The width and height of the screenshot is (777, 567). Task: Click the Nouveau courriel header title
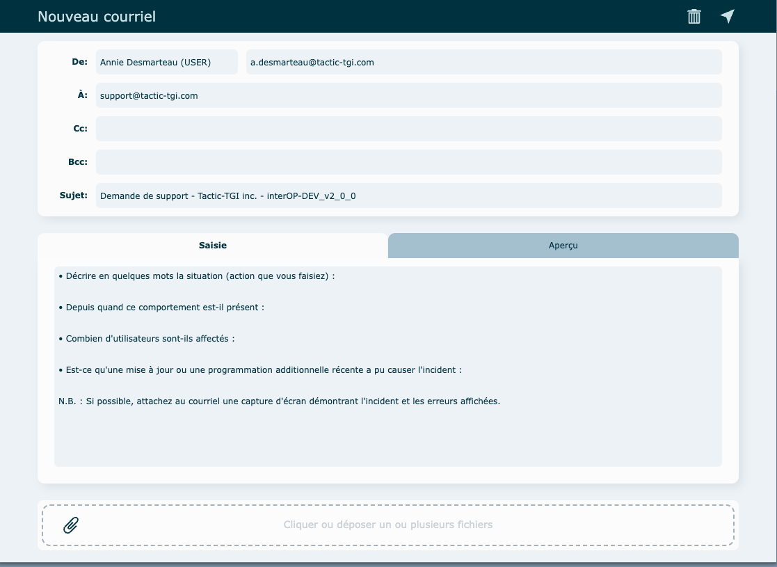pos(97,17)
